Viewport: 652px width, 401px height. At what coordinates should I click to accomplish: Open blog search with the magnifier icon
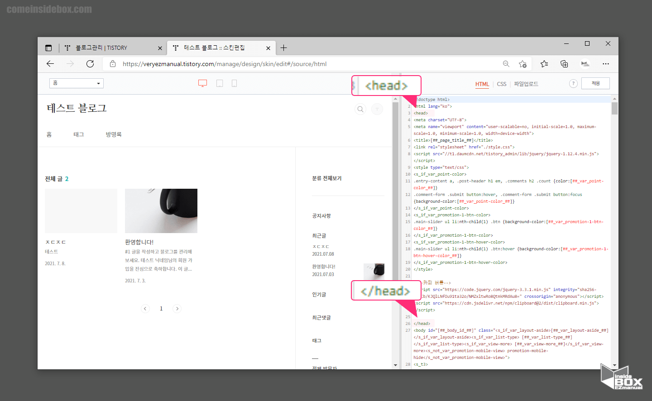[x=360, y=109]
